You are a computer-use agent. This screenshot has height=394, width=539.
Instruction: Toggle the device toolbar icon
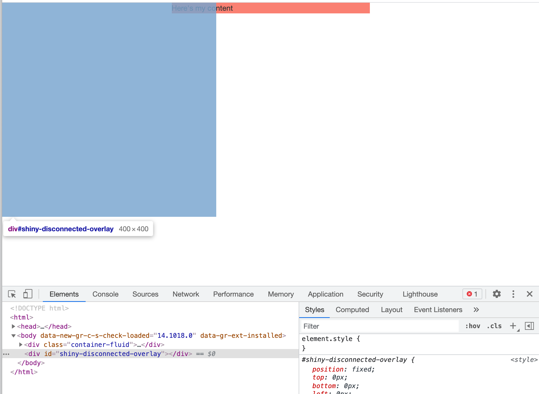[x=28, y=294]
